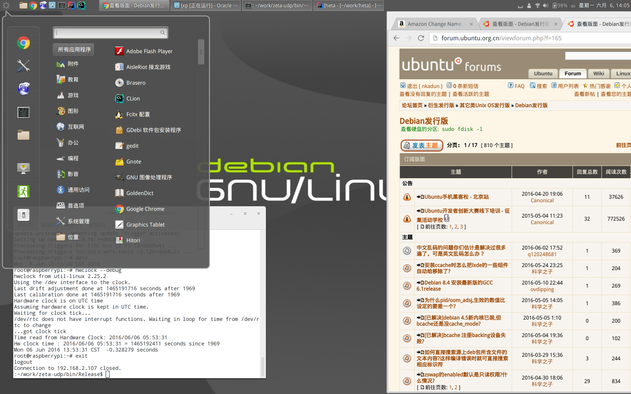Open Hitori game
The image size is (631, 394).
pos(128,240)
